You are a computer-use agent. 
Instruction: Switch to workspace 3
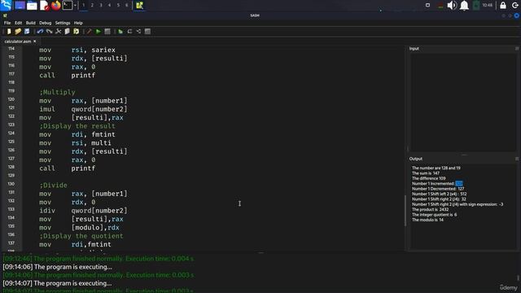tap(101, 5)
